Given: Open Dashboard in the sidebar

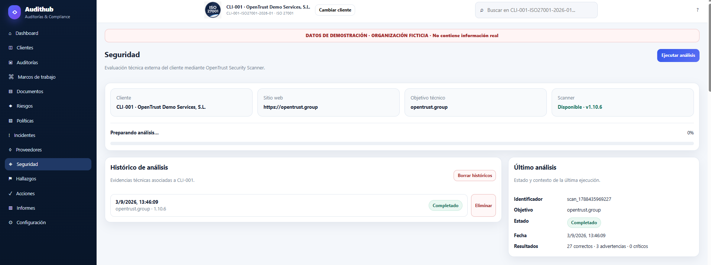Looking at the screenshot, I should (48, 33).
